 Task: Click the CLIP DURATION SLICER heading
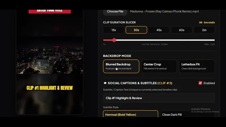tap(119, 22)
